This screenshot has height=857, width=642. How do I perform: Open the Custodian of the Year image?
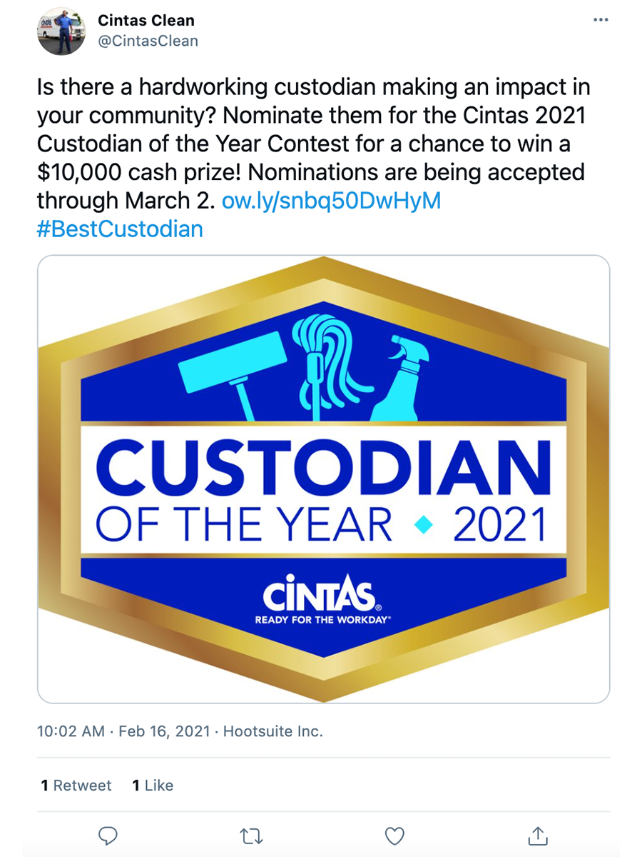pos(323,479)
